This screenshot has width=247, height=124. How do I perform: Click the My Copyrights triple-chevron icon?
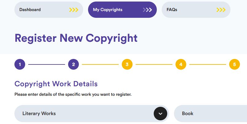coord(147,10)
